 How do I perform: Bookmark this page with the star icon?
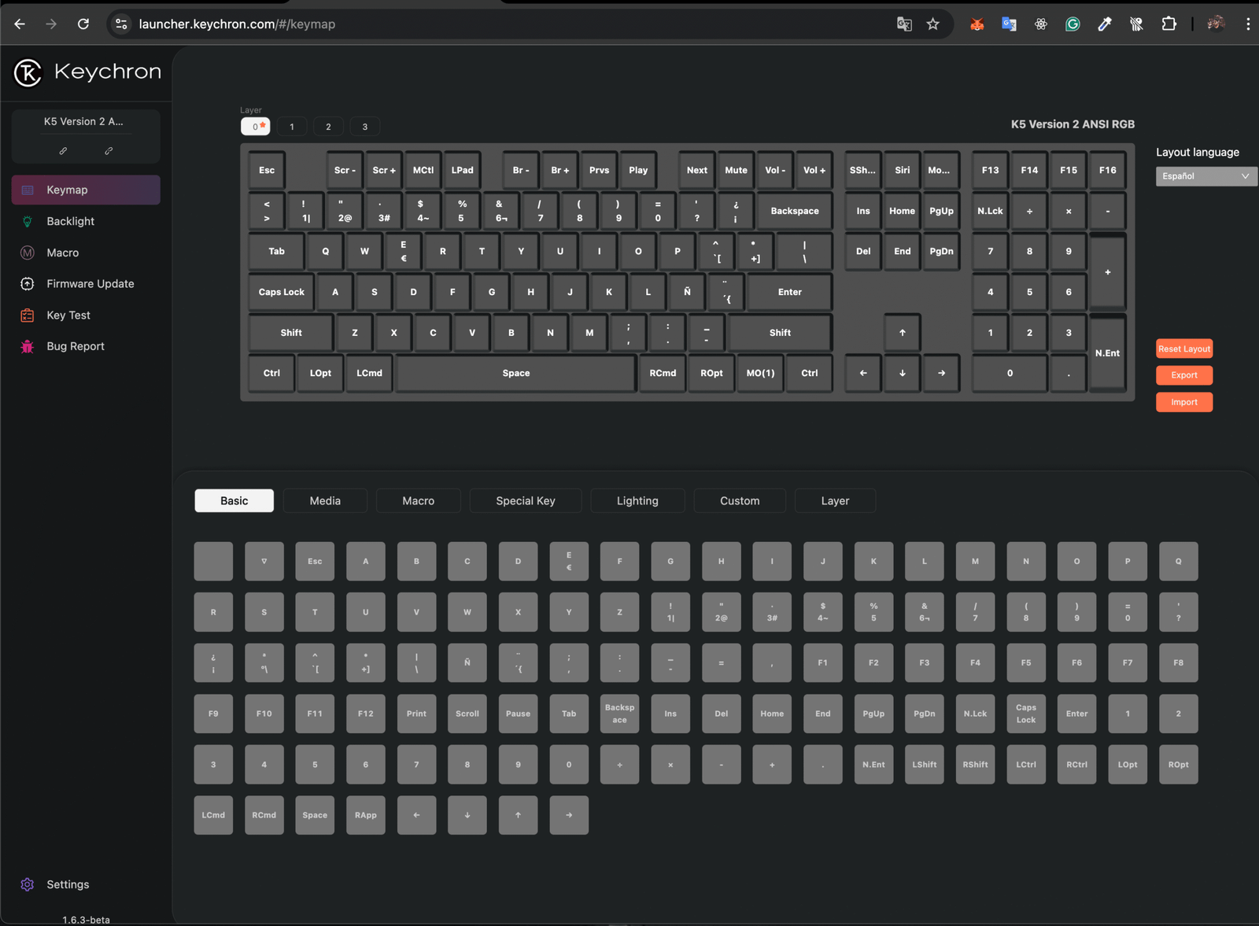(933, 24)
